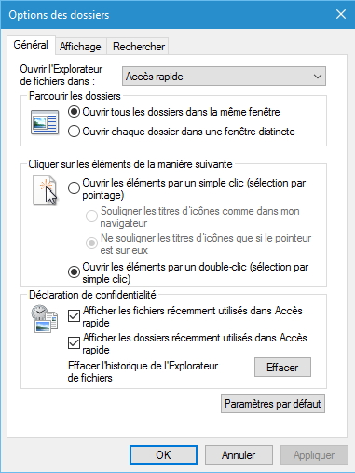This screenshot has height=473, width=355.
Task: Select 'Souligner les titres d'icônes comme dans mon navigateur'
Action: click(192, 216)
